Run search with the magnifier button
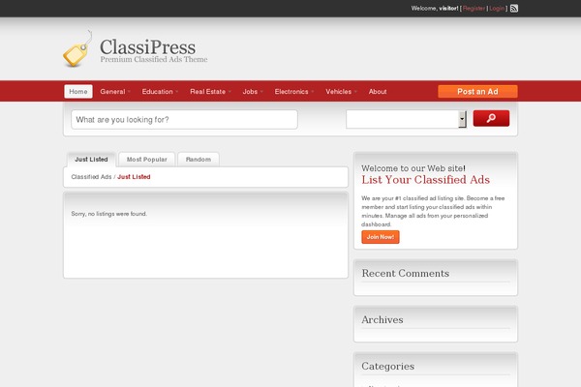The width and height of the screenshot is (581, 387). (491, 118)
